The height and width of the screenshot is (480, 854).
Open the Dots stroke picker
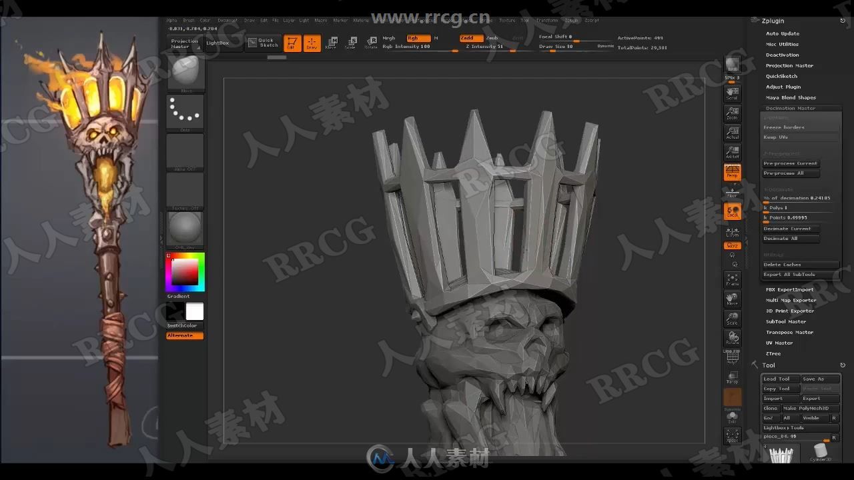click(x=185, y=113)
